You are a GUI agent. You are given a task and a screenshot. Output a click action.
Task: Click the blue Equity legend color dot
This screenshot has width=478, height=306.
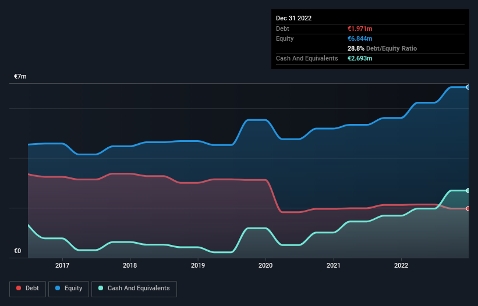tap(58, 288)
